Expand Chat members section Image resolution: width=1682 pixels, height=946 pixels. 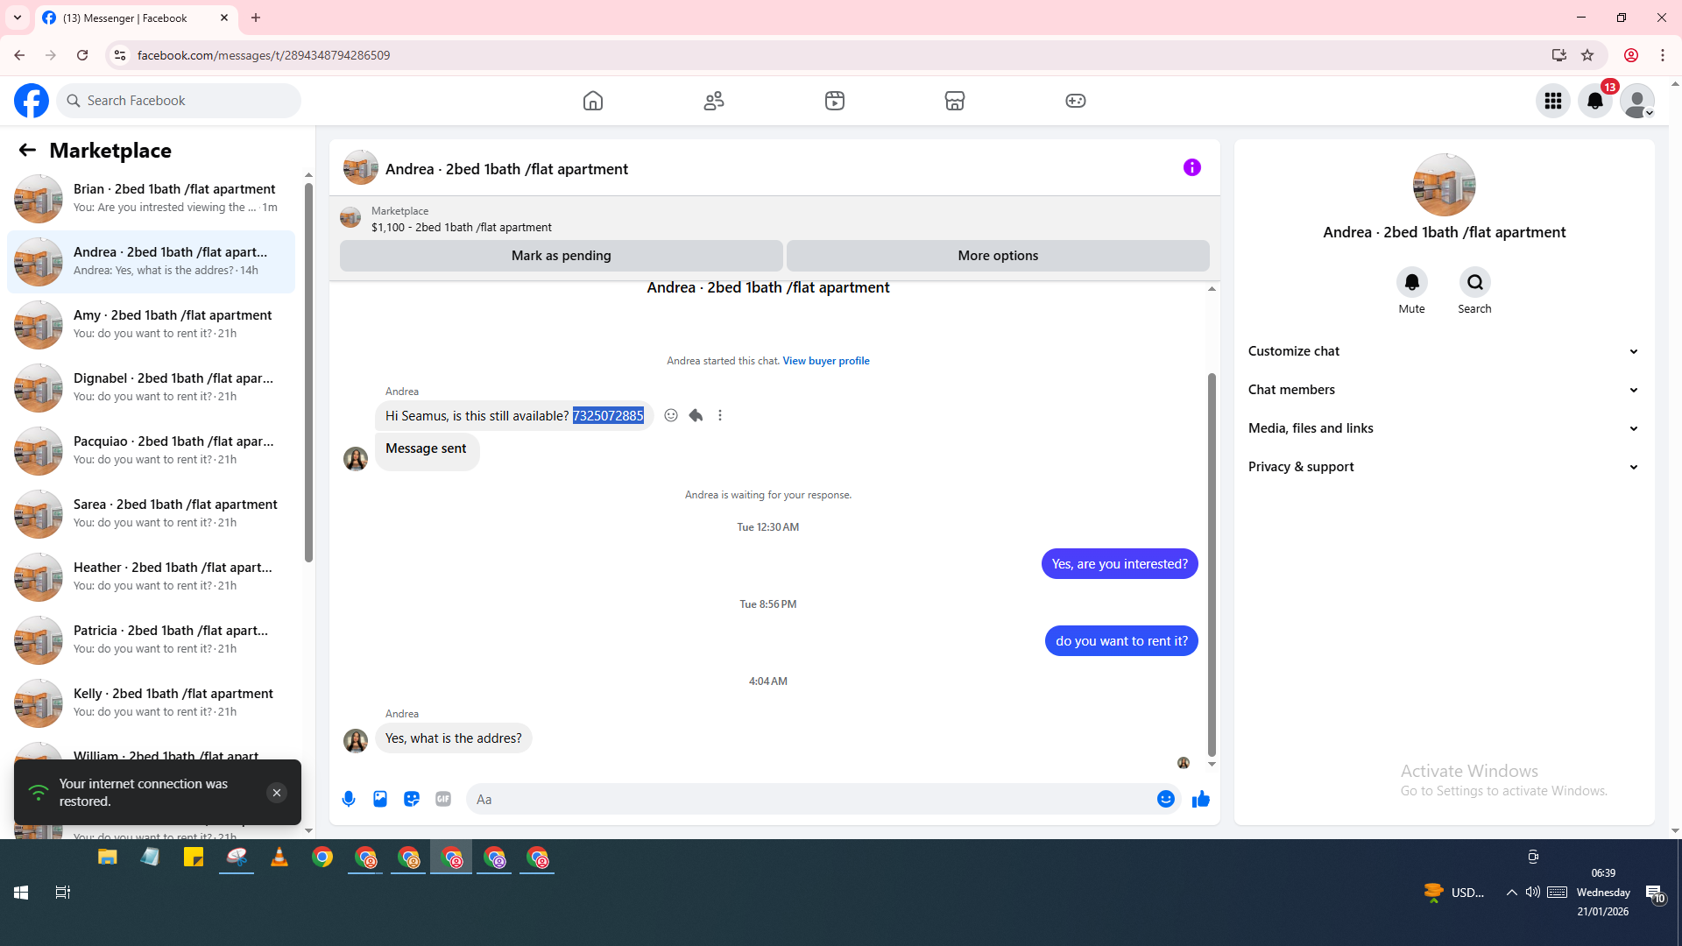click(1443, 390)
